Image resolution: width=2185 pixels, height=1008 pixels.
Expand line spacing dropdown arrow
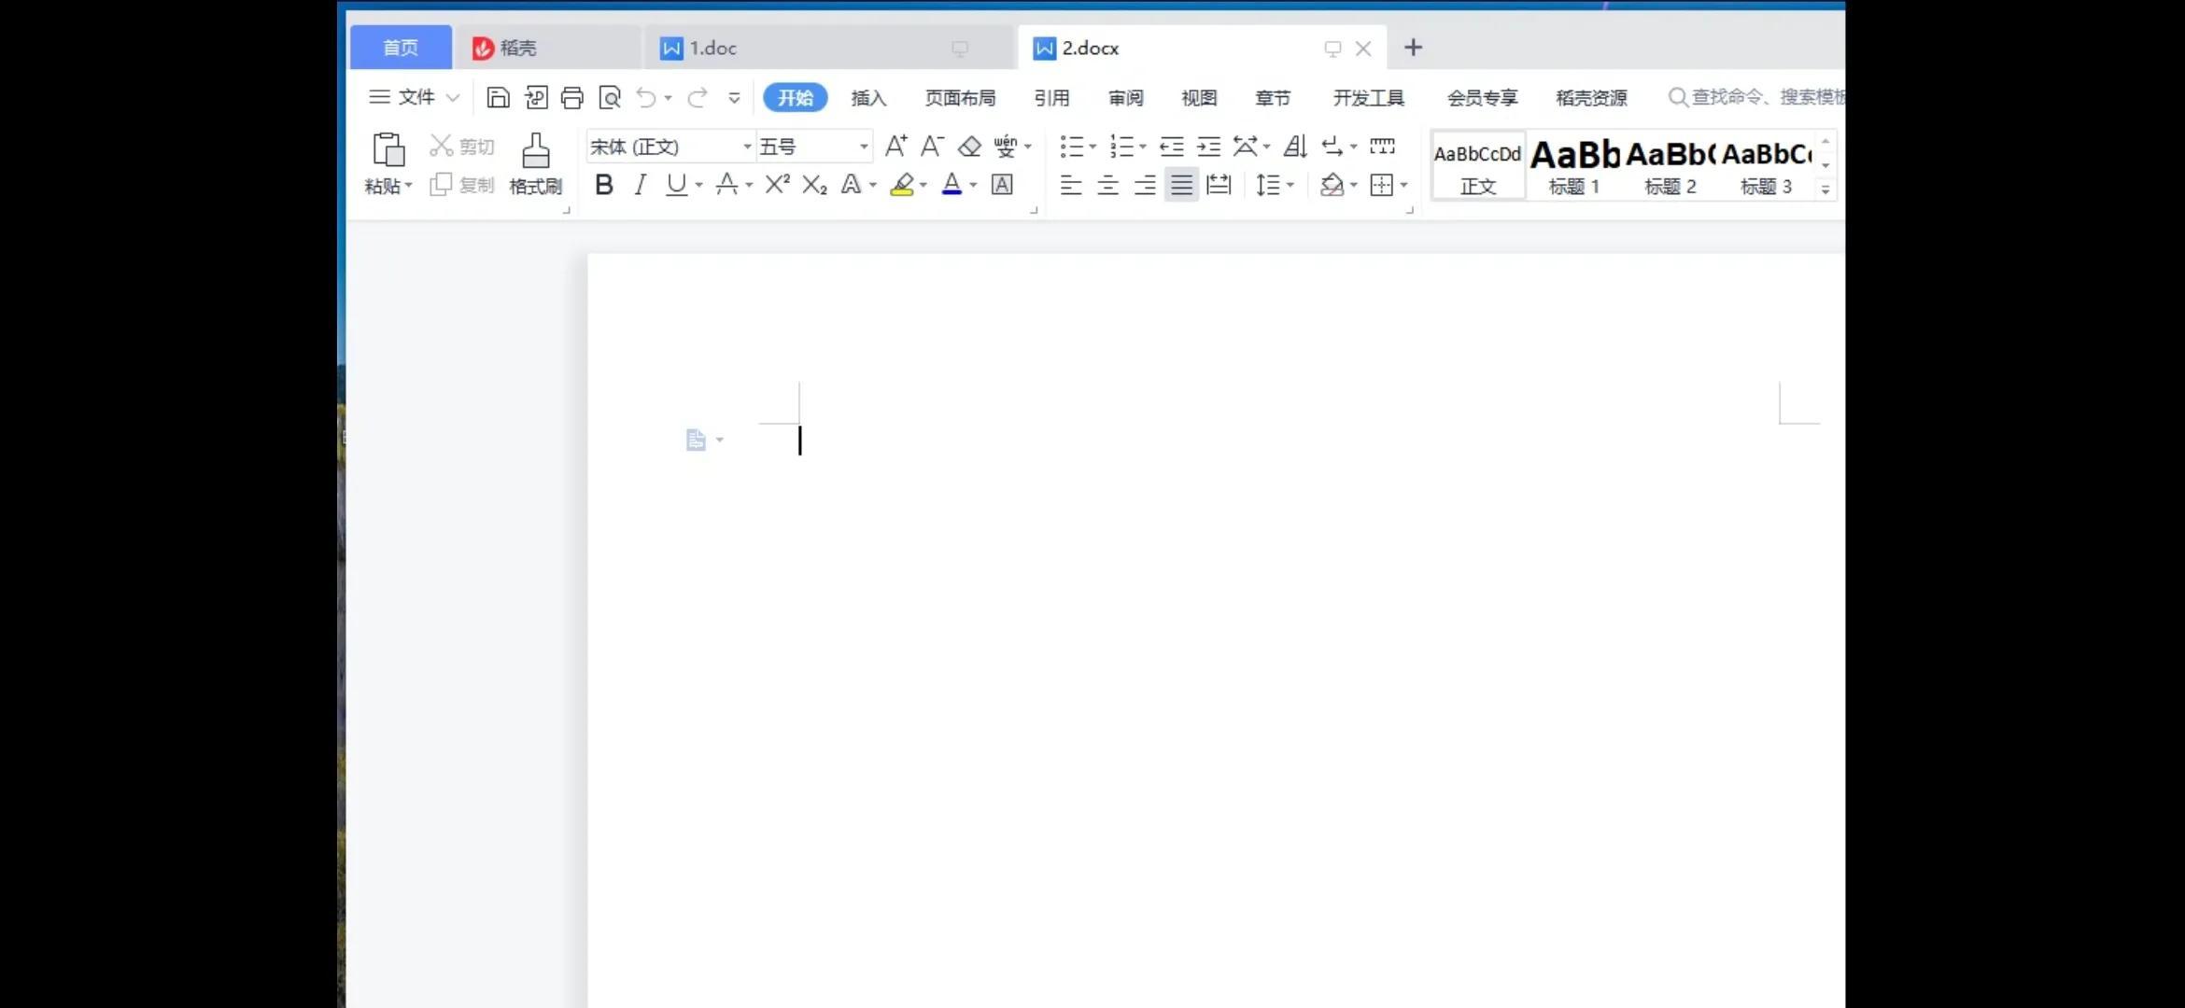[1290, 185]
